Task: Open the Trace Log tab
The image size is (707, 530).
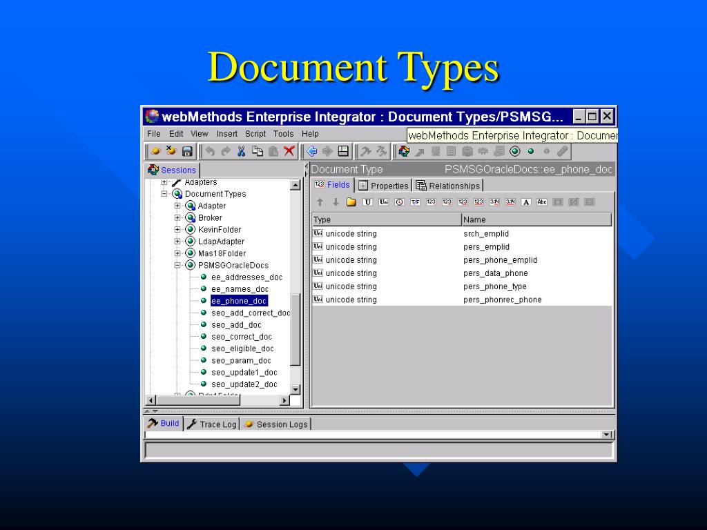Action: (x=212, y=424)
